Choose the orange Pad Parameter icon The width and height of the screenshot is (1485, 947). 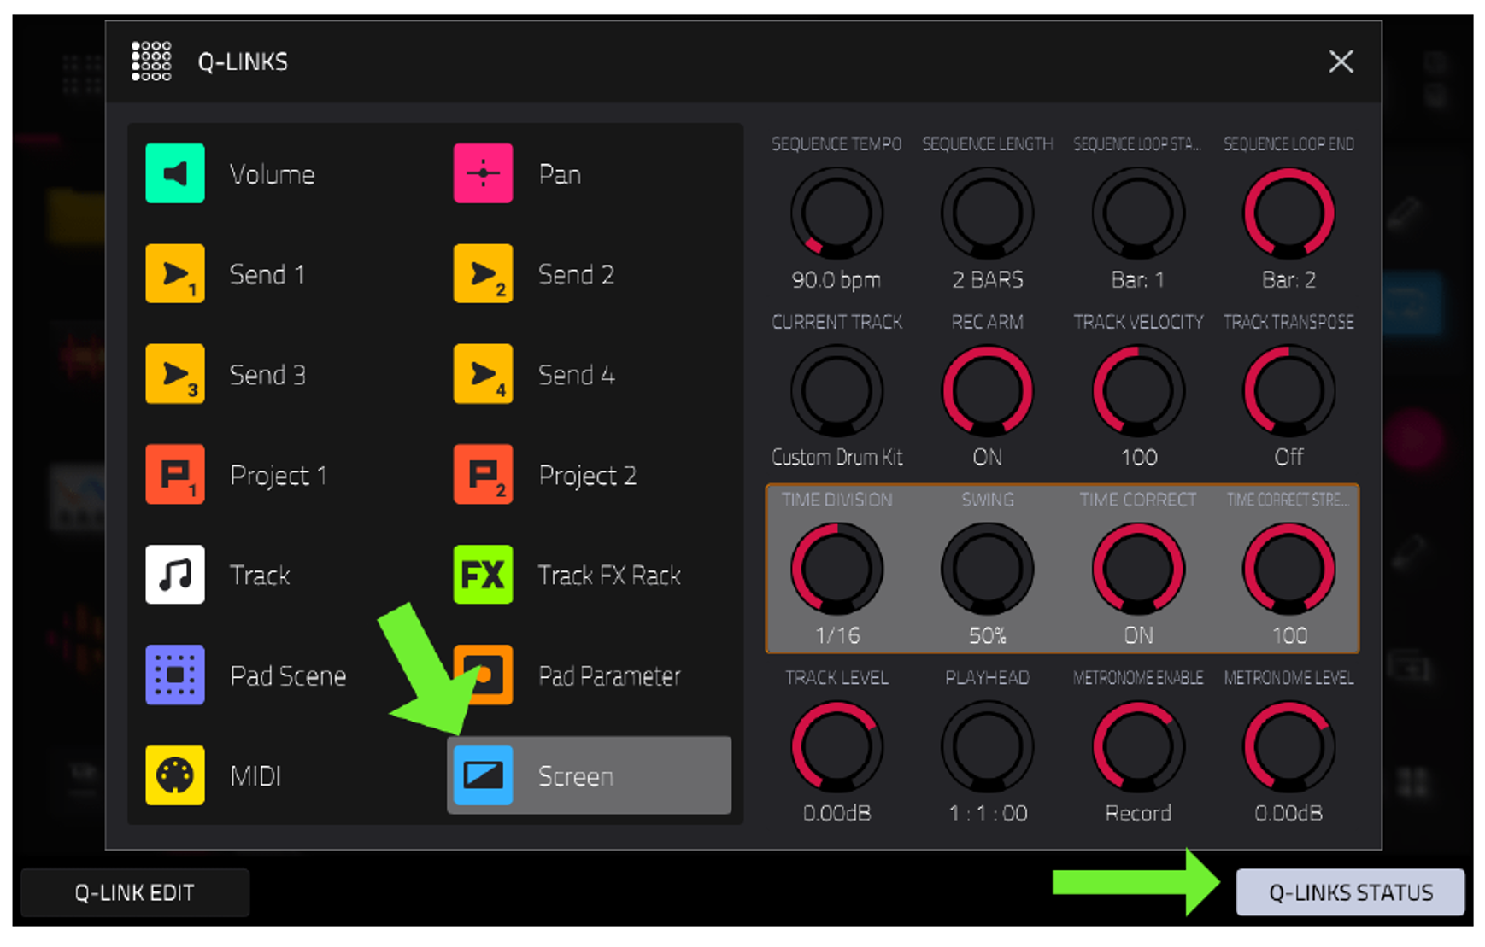pyautogui.click(x=483, y=675)
